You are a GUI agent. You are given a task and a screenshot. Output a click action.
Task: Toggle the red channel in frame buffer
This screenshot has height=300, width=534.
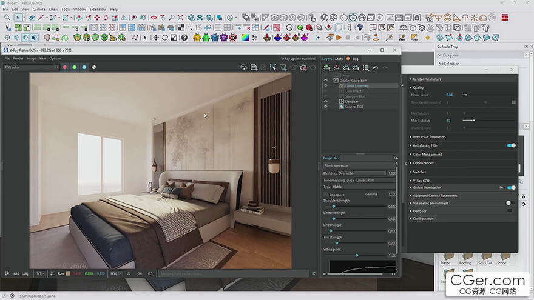tap(65, 67)
